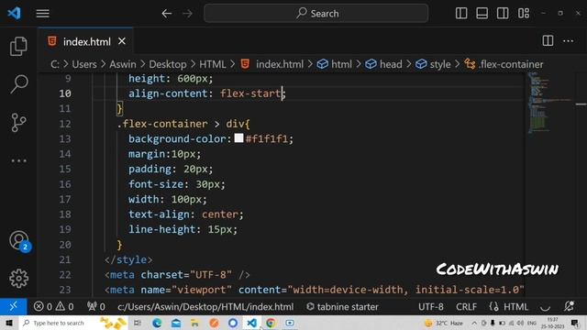
Task: Click the Windows taskbar search box
Action: (x=74, y=323)
